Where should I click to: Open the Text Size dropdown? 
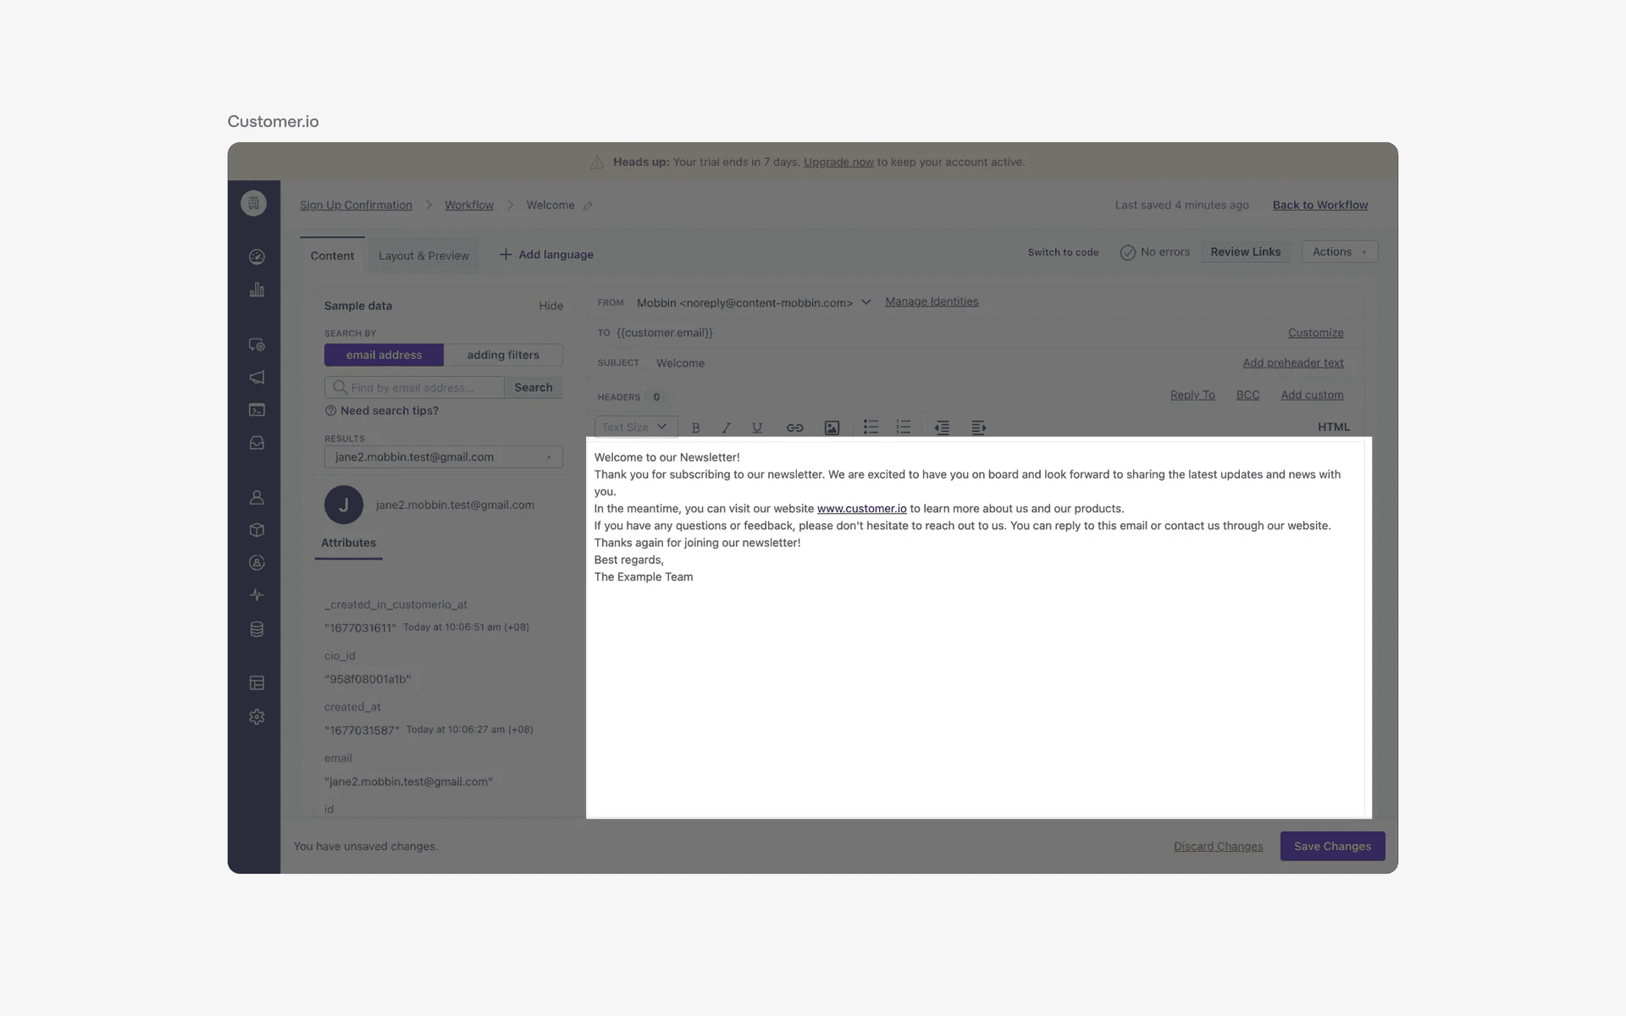click(635, 428)
